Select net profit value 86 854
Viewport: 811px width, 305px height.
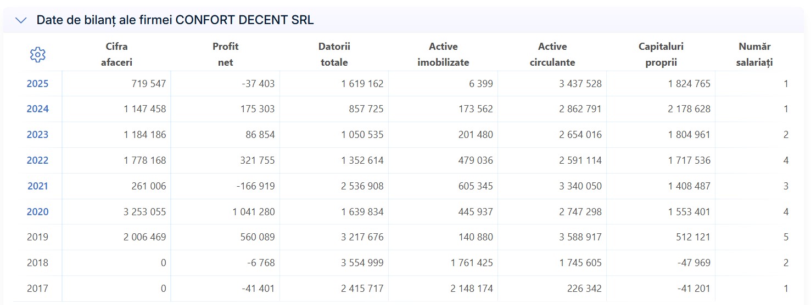(x=260, y=135)
